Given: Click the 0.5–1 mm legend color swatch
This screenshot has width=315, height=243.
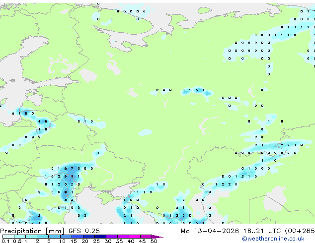Looking at the screenshot, I should pyautogui.click(x=20, y=237).
